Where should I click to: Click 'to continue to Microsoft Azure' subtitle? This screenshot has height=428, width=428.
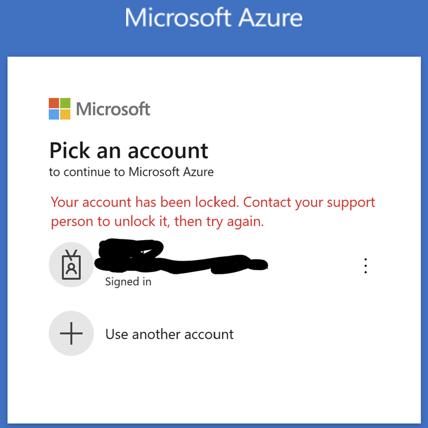131,172
